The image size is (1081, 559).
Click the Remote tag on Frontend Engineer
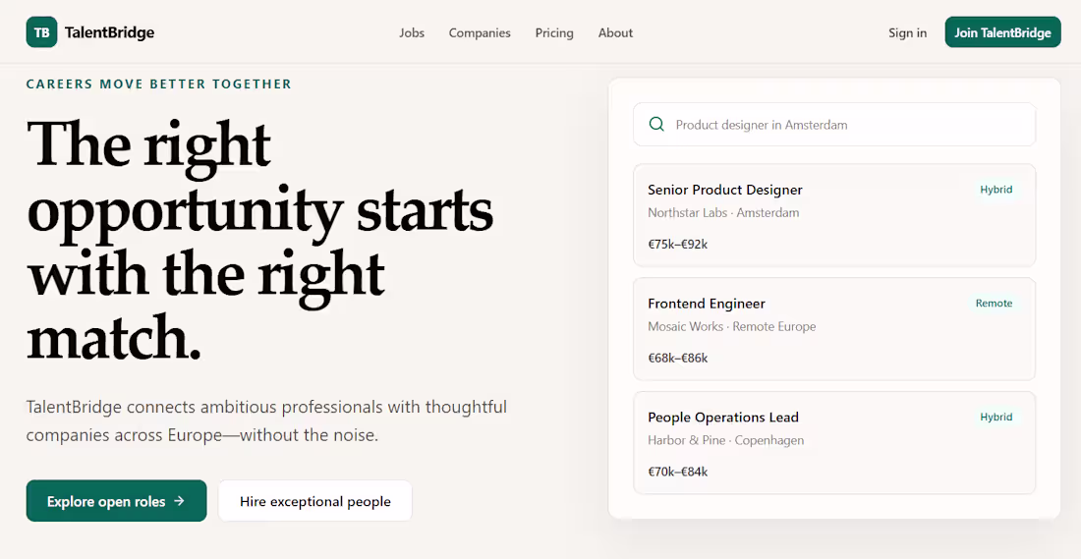coord(994,304)
